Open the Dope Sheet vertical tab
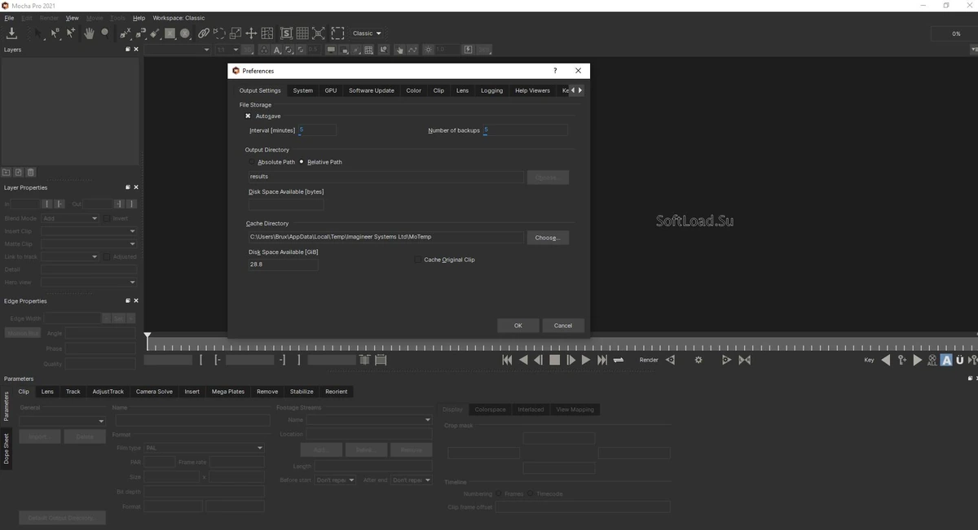This screenshot has height=530, width=978. click(x=7, y=449)
